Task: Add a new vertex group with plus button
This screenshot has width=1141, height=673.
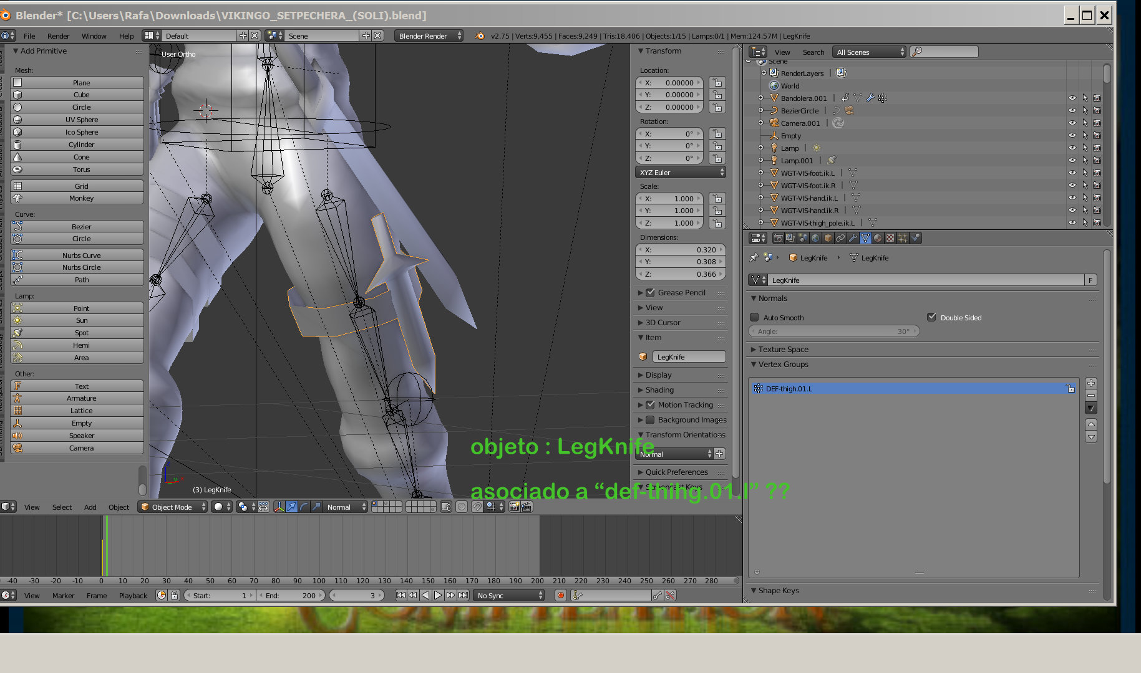Action: 1091,383
